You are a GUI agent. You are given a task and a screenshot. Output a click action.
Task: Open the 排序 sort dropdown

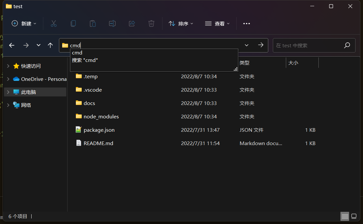181,23
